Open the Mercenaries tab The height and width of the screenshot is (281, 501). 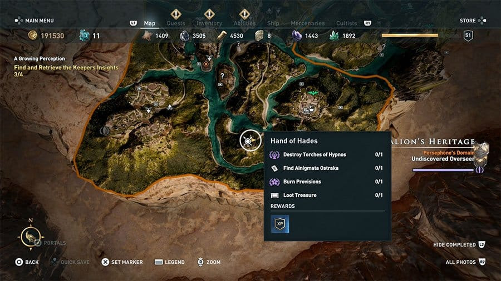(308, 23)
